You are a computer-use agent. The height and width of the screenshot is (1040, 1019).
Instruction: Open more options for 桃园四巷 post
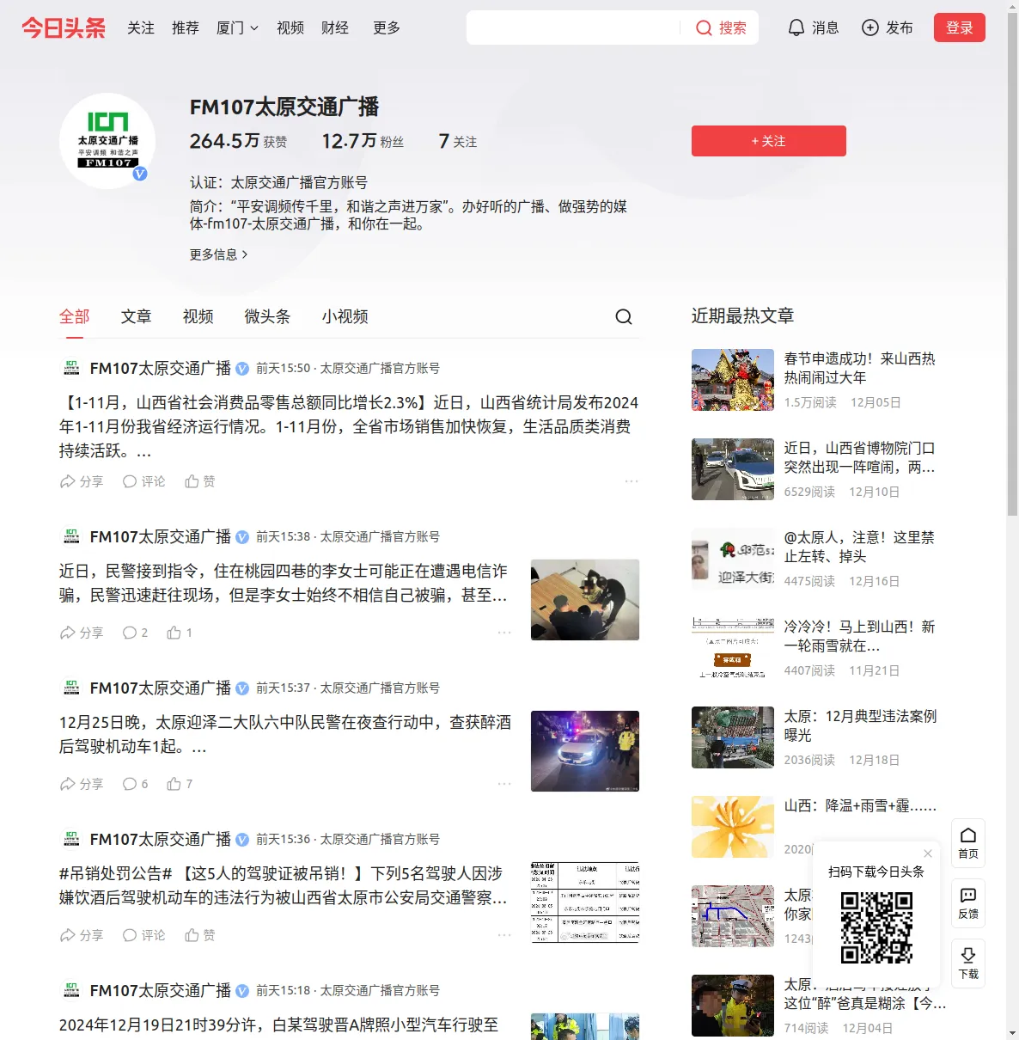point(504,633)
